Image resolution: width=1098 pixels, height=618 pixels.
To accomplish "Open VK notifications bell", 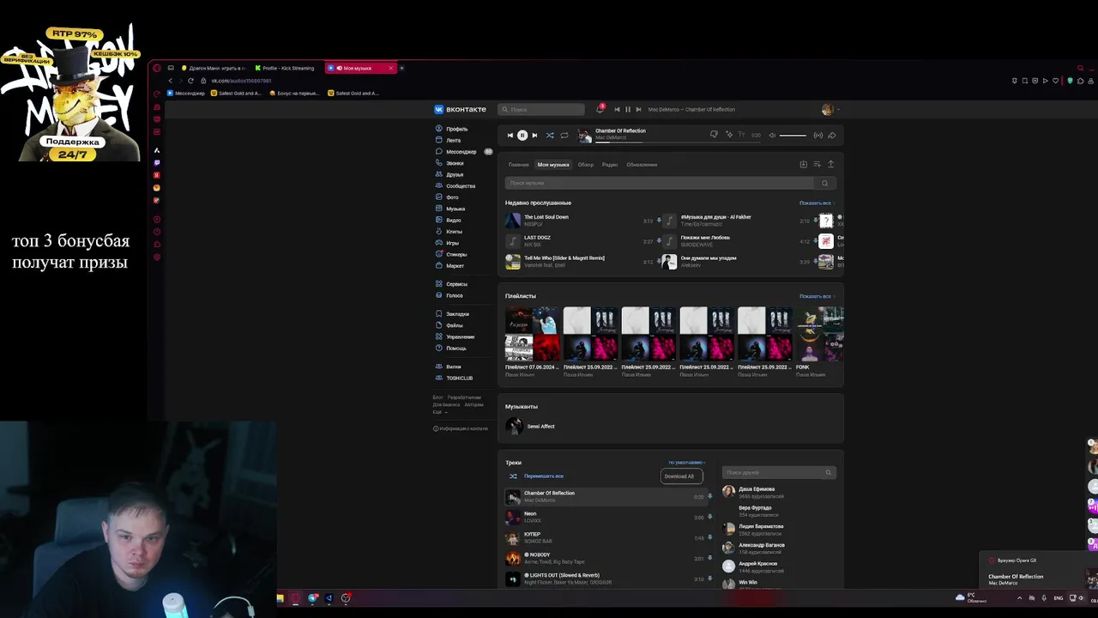I will [x=600, y=109].
